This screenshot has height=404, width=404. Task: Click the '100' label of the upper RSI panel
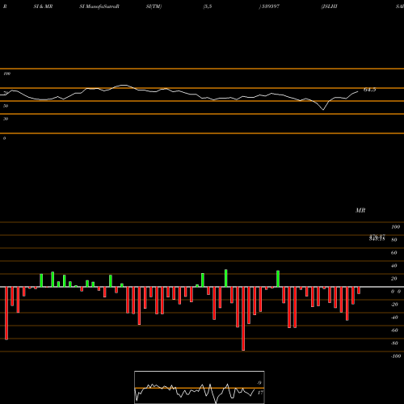6,74
